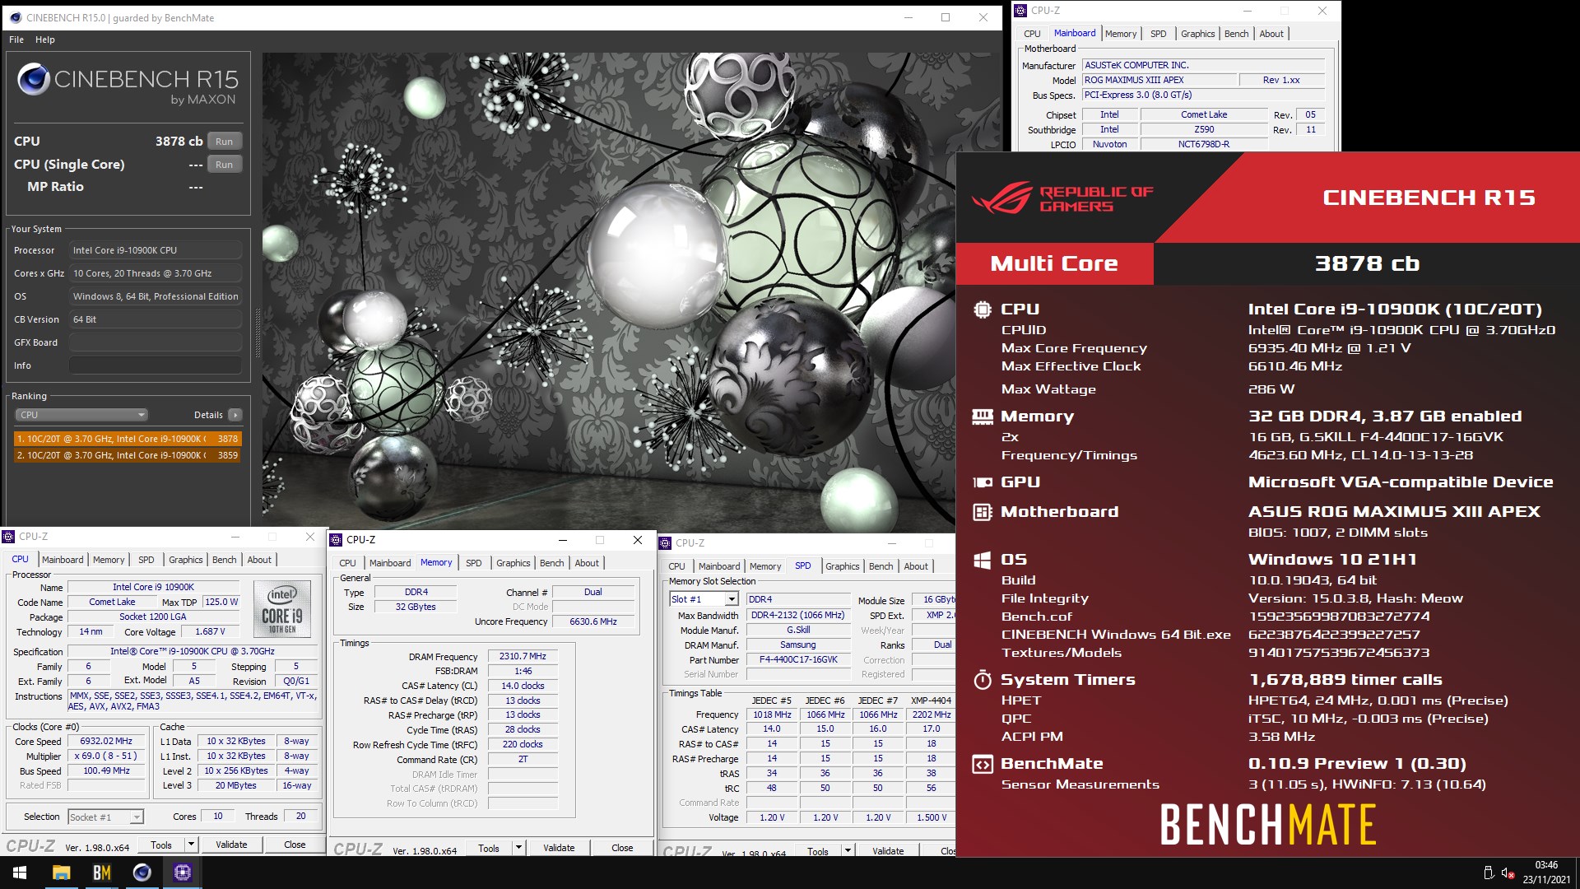Click the CPU chip icon in BenchMate panel
Screen dimensions: 1580x889
[x=982, y=310]
